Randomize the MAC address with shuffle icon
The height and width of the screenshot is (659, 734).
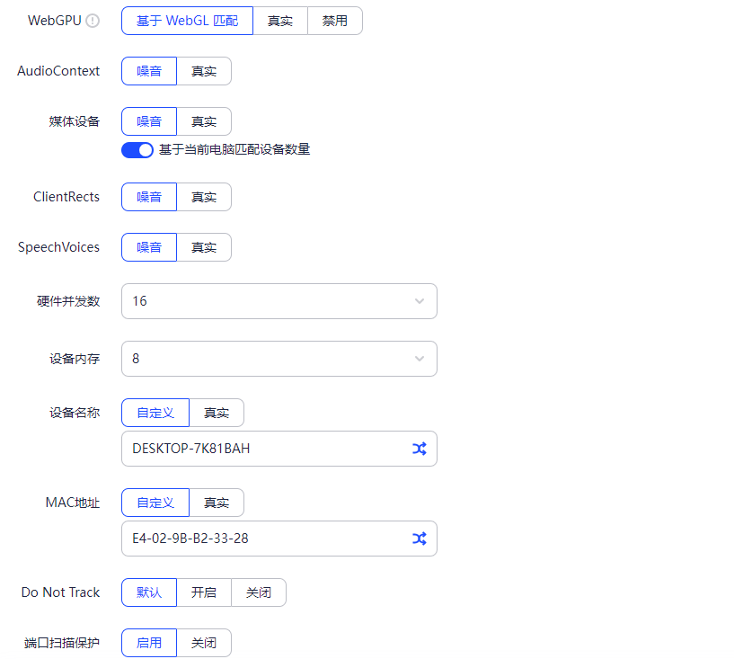click(x=420, y=539)
